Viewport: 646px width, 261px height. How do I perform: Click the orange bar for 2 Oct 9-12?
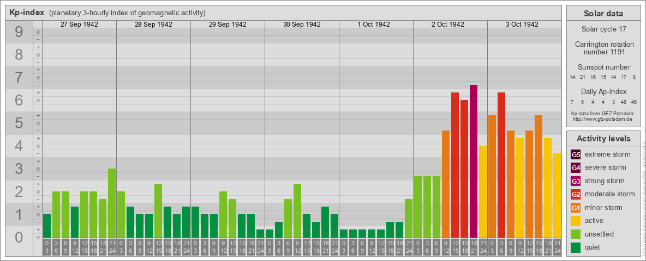coord(446,184)
